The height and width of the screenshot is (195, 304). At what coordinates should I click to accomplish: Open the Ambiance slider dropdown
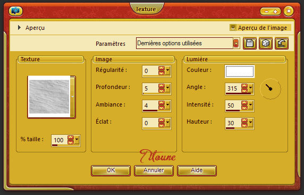pyautogui.click(x=168, y=105)
